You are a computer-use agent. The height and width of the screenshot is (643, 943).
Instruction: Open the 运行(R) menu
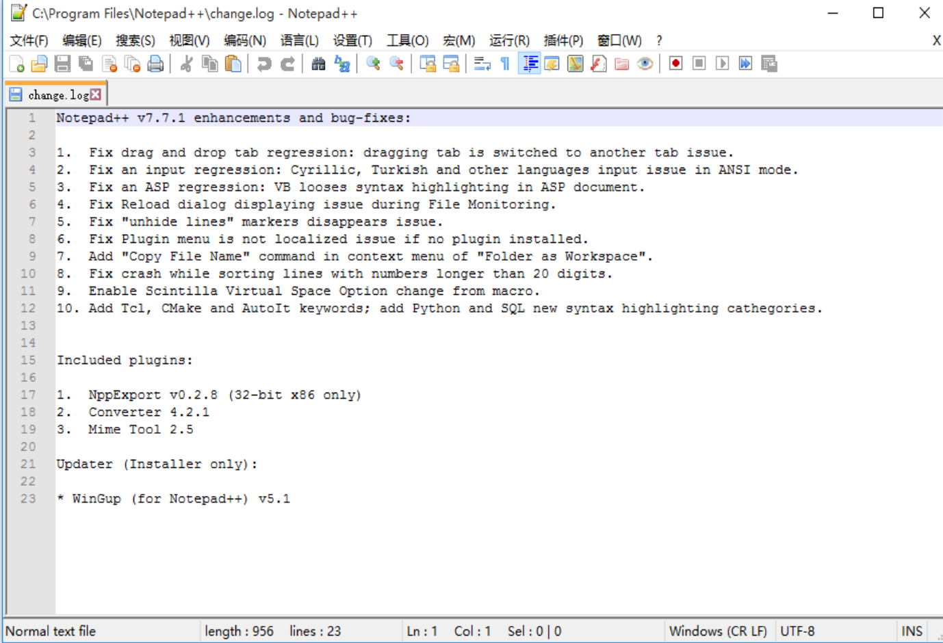510,41
